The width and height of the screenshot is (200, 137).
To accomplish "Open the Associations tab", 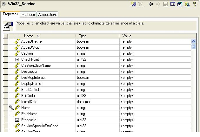I will click(48, 15).
